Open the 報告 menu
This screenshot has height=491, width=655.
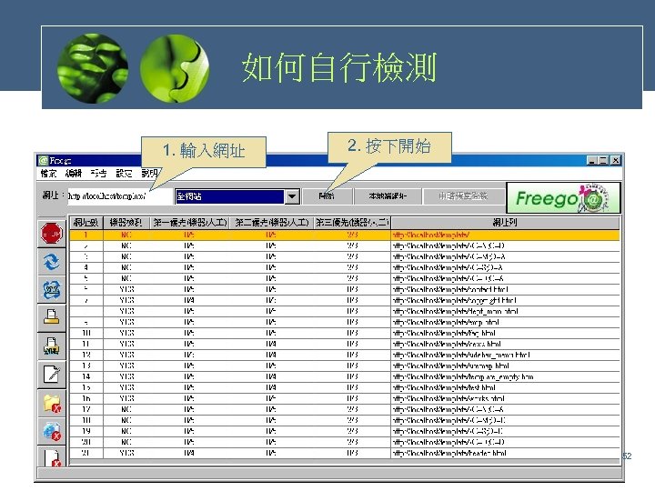click(x=98, y=173)
